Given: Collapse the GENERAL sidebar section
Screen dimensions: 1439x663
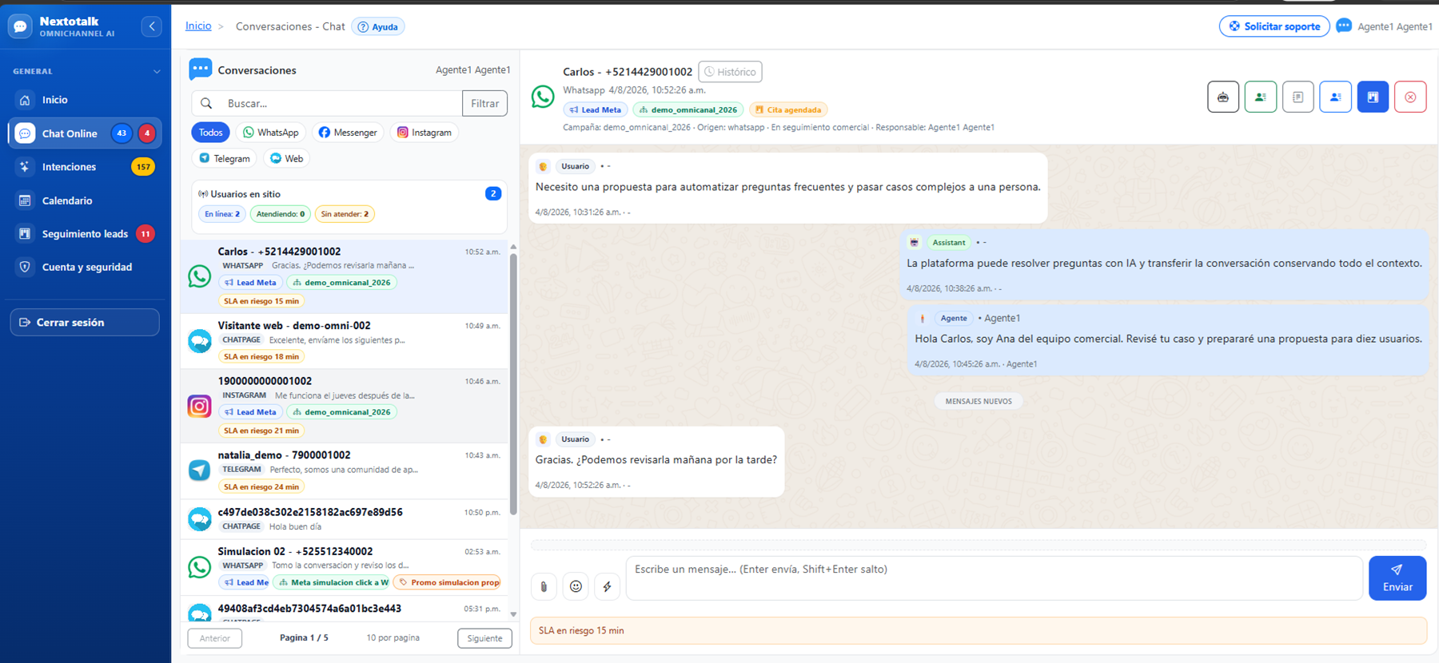Looking at the screenshot, I should (157, 71).
